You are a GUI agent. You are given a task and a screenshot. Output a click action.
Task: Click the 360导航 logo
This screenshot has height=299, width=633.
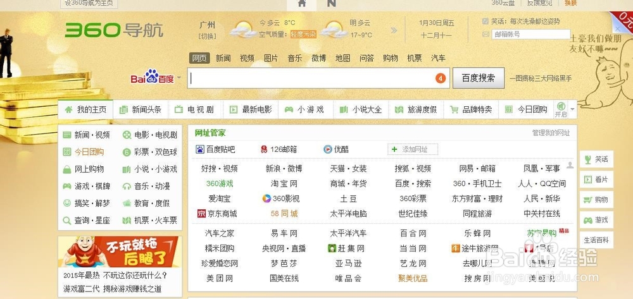click(114, 30)
